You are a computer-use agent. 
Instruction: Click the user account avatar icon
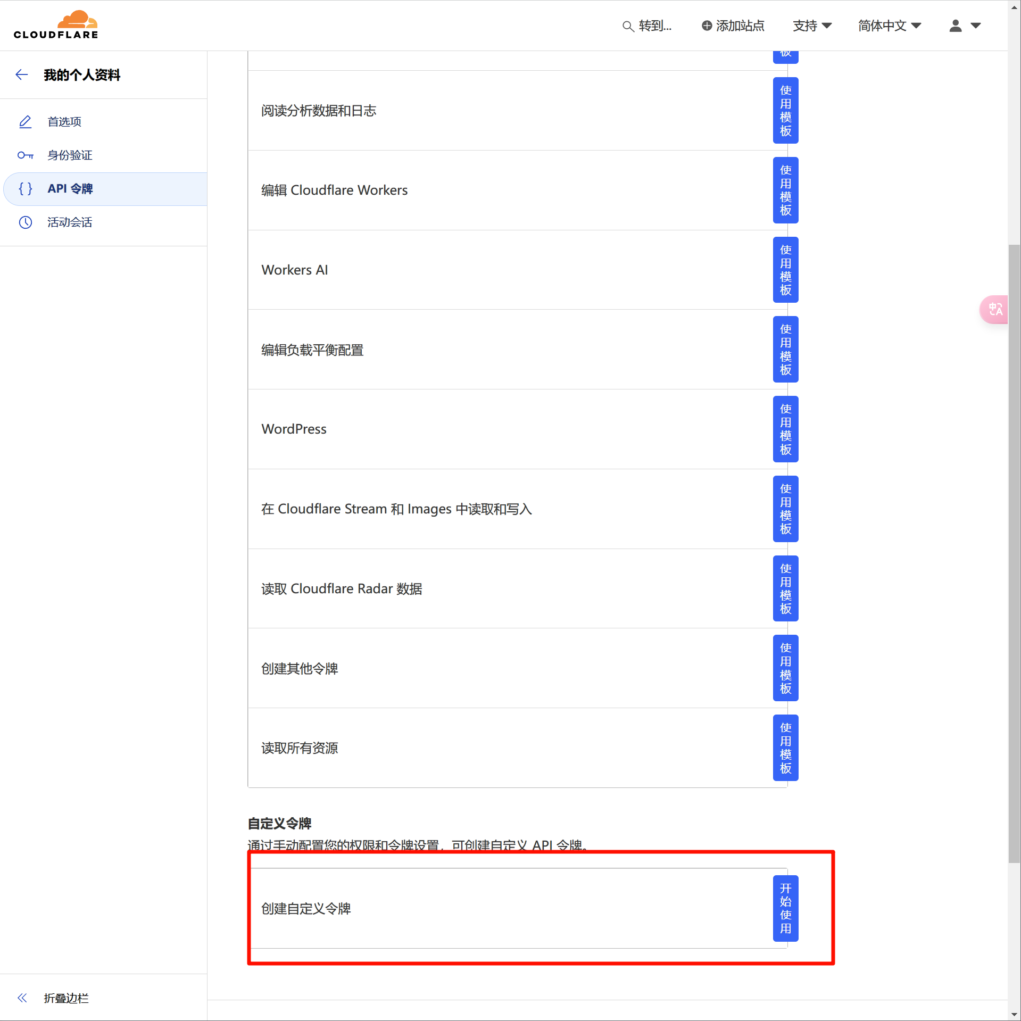pyautogui.click(x=956, y=26)
